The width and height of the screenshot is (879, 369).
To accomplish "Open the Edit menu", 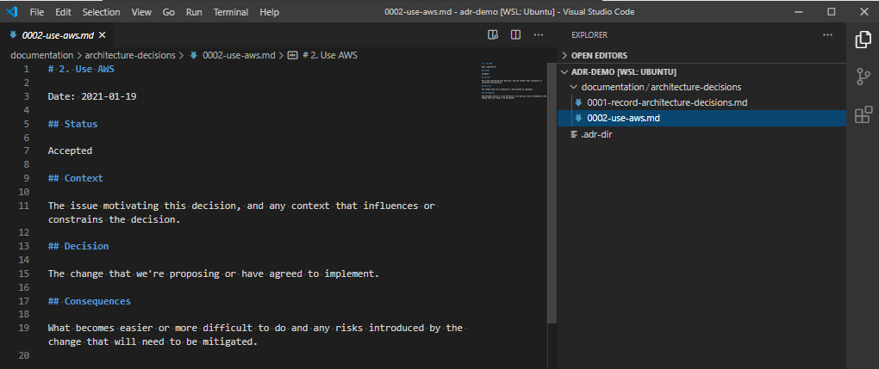I will point(64,12).
